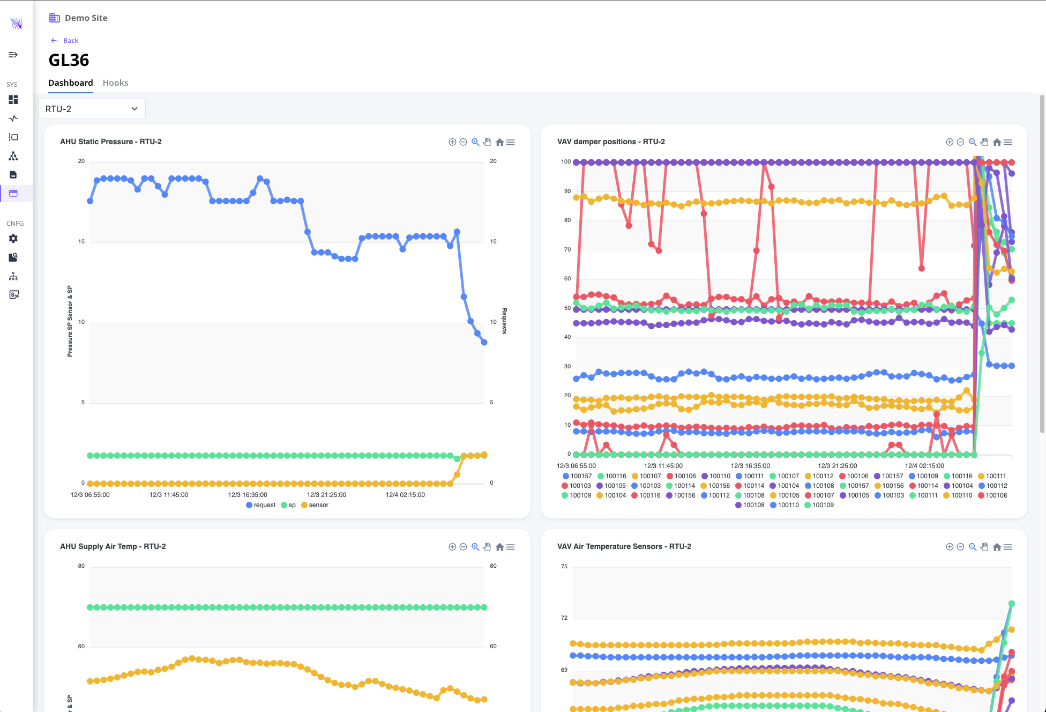The height and width of the screenshot is (712, 1046).
Task: Open the script terminal icon in sidebar
Action: pos(13,295)
